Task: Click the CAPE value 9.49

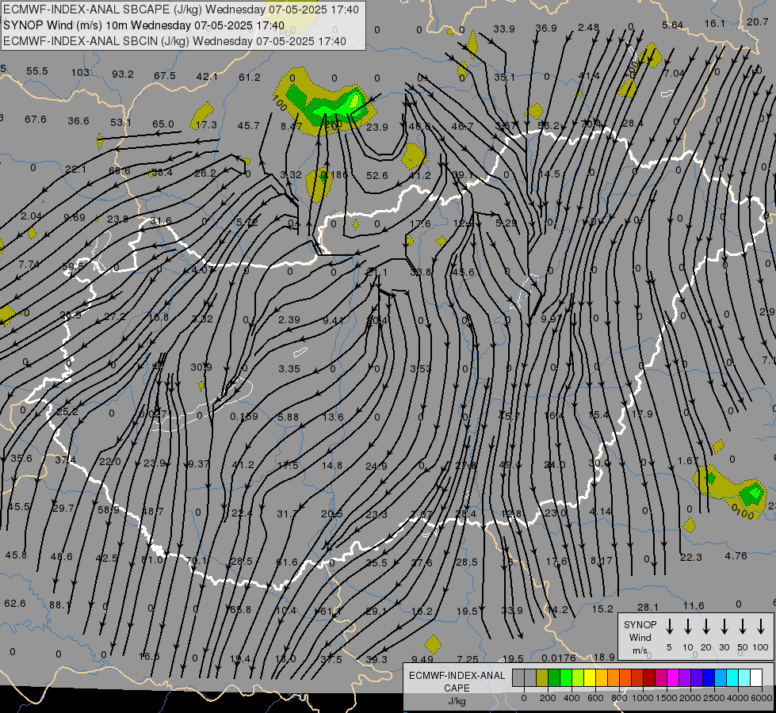Action: pyautogui.click(x=422, y=659)
